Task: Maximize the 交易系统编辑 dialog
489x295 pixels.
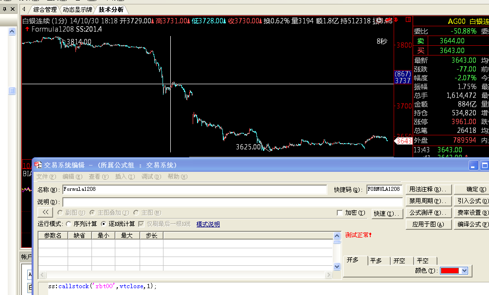Action: (484, 165)
